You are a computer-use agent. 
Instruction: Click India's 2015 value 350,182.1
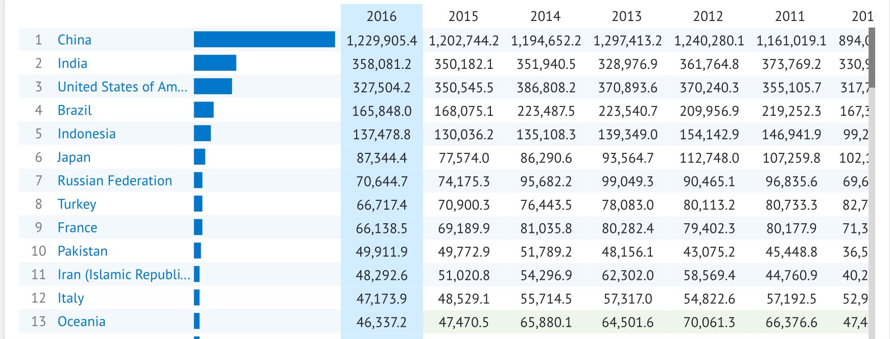coord(463,64)
